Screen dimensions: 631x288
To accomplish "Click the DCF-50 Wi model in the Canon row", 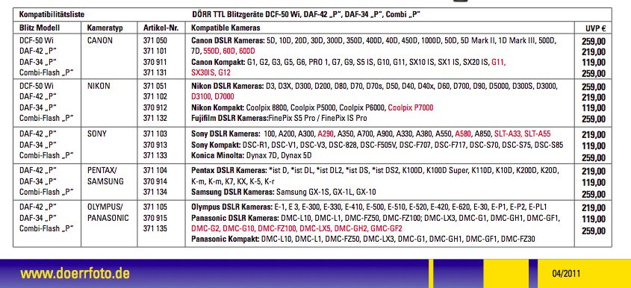I will pyautogui.click(x=37, y=40).
